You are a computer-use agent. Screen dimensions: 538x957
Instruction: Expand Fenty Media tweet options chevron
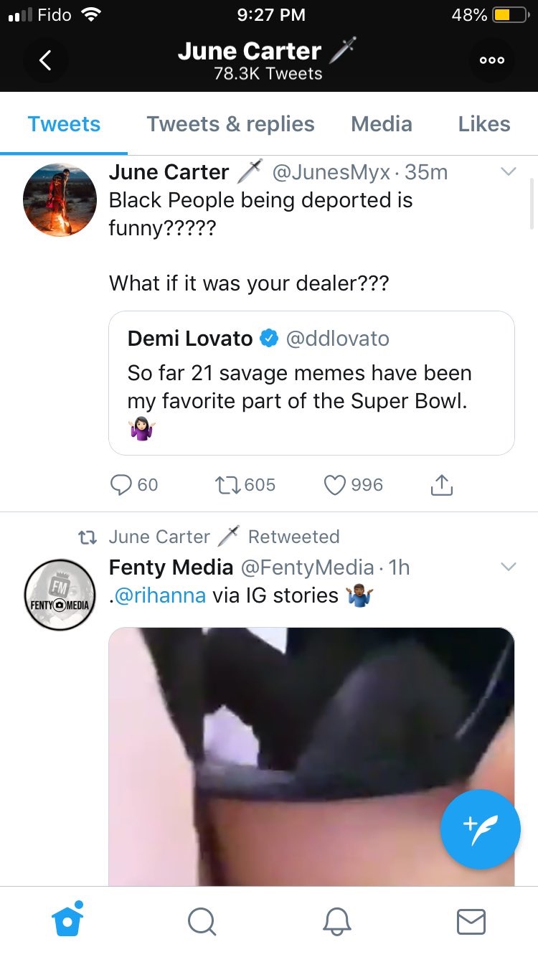(508, 567)
